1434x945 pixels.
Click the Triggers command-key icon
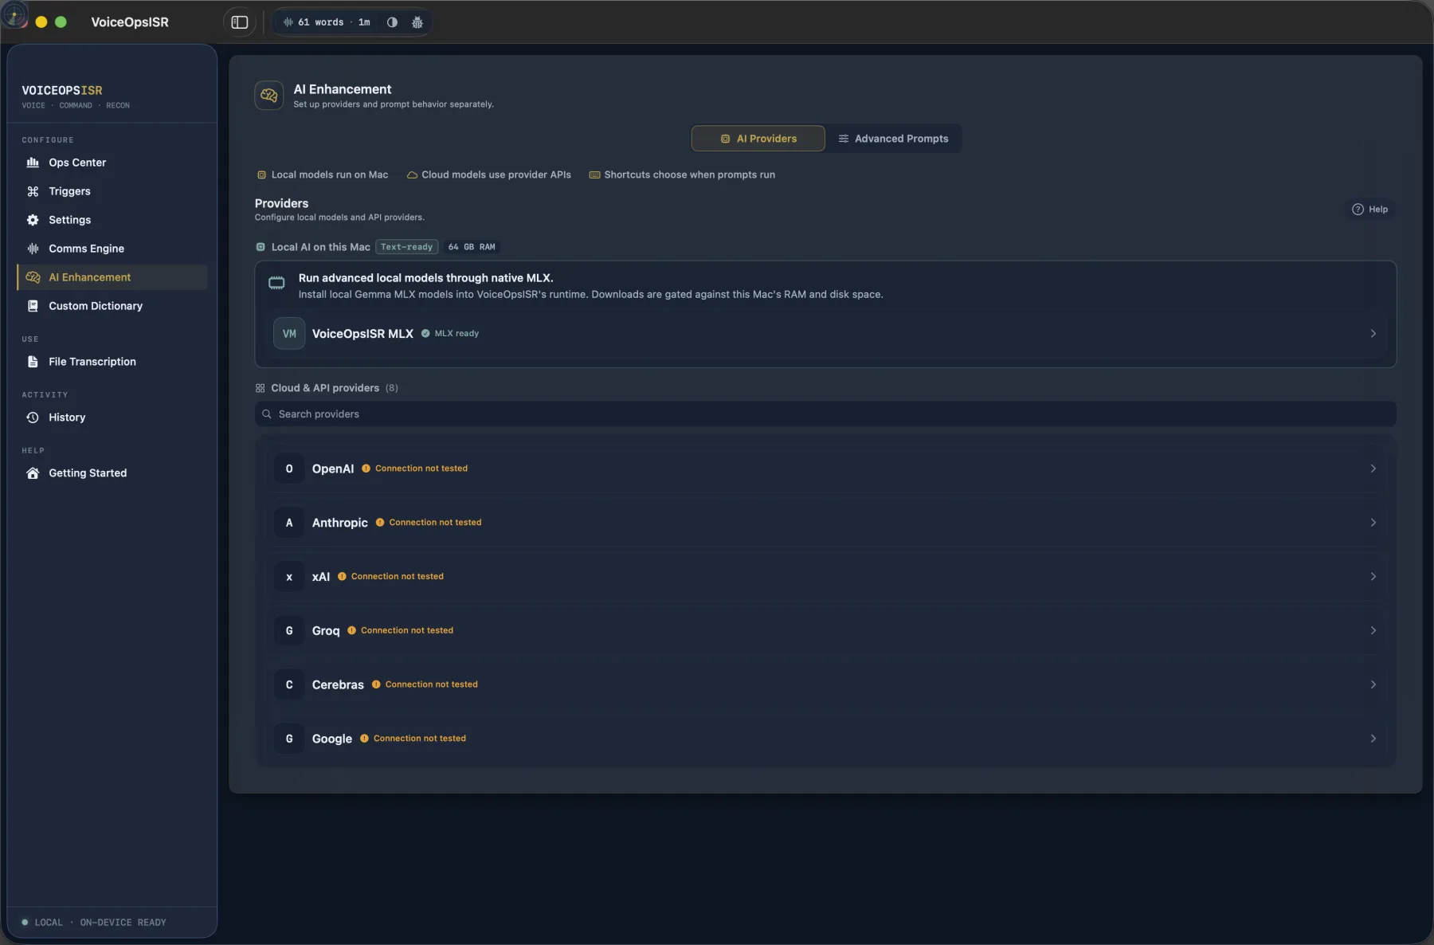(x=33, y=191)
